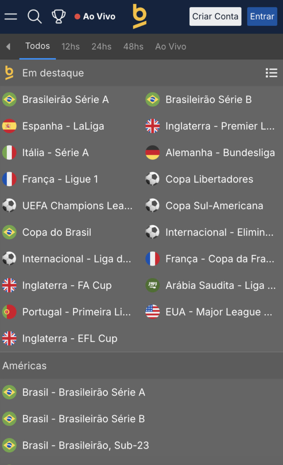283x465 pixels.
Task: Open the 48hs filter tab
Action: [x=133, y=46]
